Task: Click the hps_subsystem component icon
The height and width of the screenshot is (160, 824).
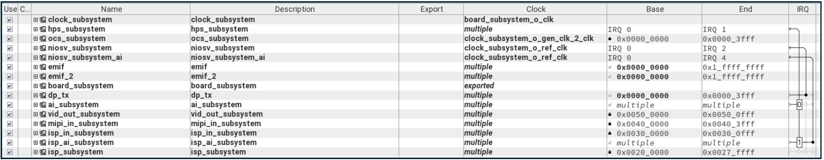Action: (x=43, y=29)
